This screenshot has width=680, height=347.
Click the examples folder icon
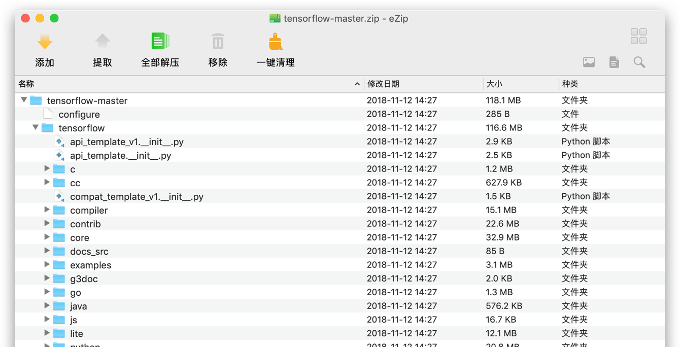59,264
